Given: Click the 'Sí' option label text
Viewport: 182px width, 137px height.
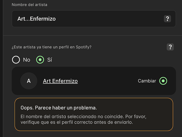Looking at the screenshot, I should pos(50,60).
